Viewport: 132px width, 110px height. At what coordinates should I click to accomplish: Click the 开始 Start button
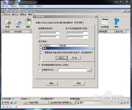pos(5,102)
